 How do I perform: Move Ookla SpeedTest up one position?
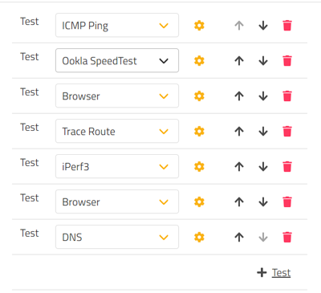click(x=239, y=61)
